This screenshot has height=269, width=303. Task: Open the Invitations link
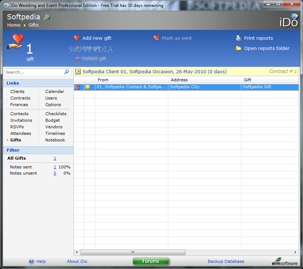point(21,120)
